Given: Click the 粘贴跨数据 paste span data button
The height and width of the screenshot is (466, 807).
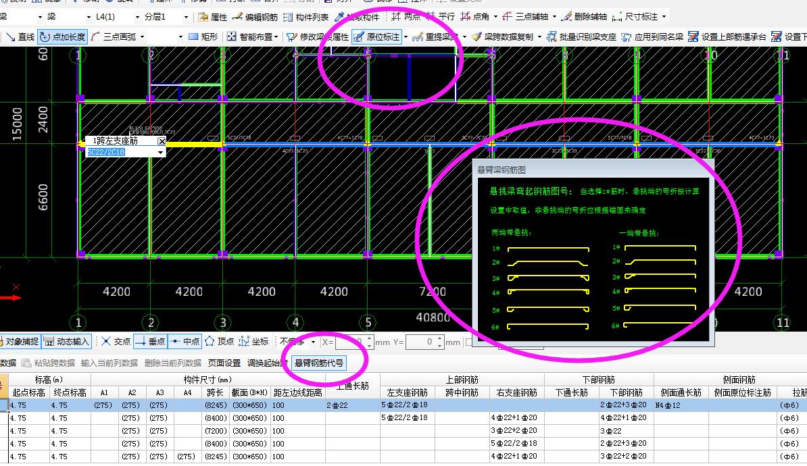Looking at the screenshot, I should (49, 363).
